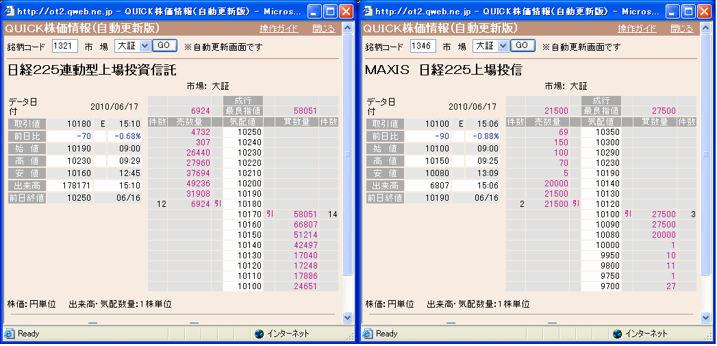Viewport: 717px width, 346px height.
Task: Select the MAXIS 日経225上場投信 heading
Action: [x=444, y=70]
